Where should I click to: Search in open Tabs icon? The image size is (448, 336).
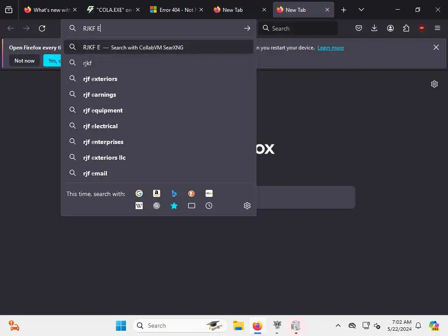192,206
